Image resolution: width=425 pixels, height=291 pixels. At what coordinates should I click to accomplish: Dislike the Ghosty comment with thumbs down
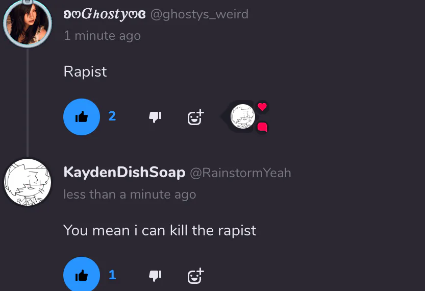click(x=155, y=117)
